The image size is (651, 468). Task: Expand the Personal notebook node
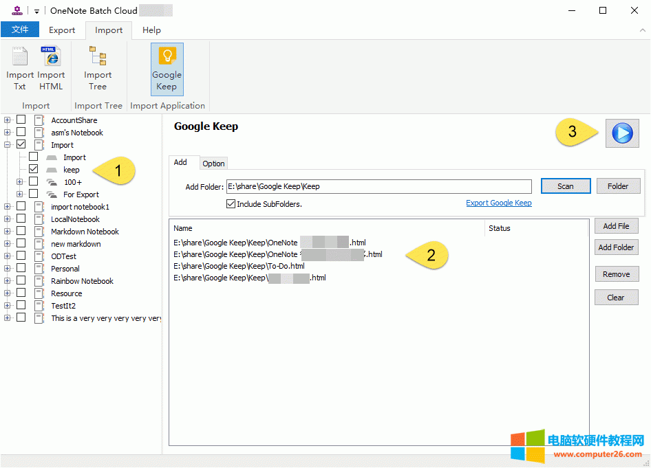click(7, 268)
